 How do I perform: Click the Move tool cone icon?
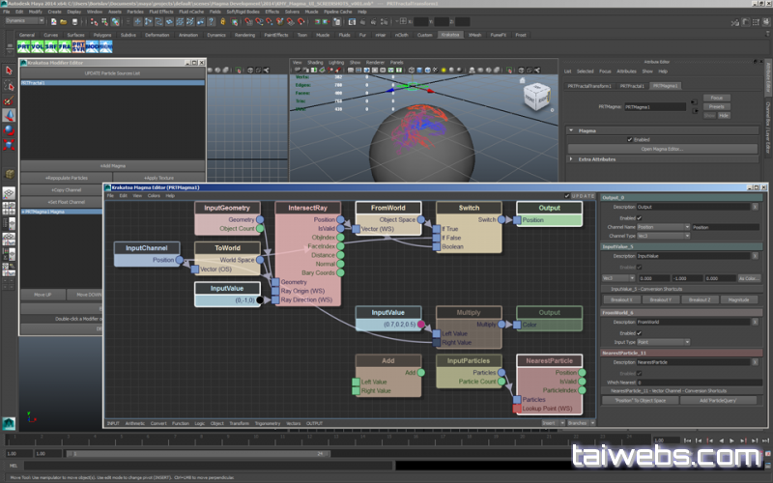[x=9, y=115]
